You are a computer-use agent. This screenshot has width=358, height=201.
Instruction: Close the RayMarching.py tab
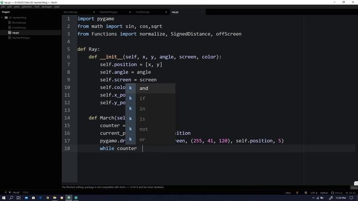pos(130,12)
